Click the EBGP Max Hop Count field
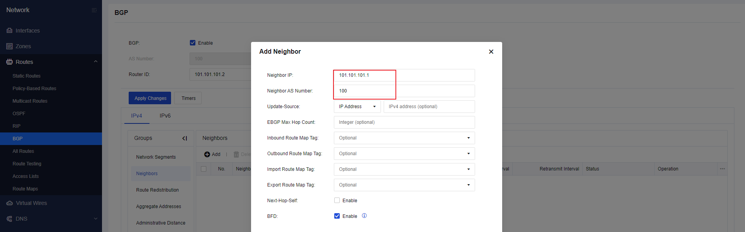Viewport: 745px width, 232px height. pos(404,122)
